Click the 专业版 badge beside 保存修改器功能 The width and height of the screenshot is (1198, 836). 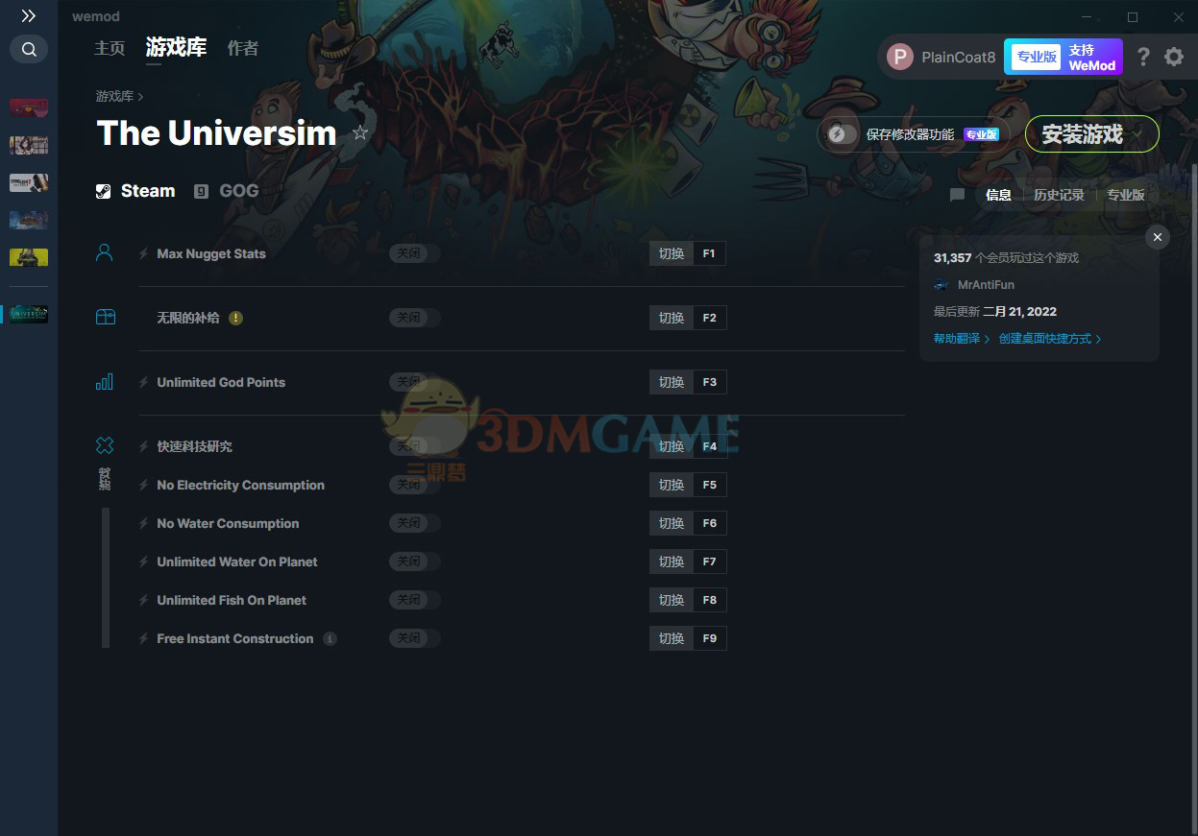pos(981,134)
